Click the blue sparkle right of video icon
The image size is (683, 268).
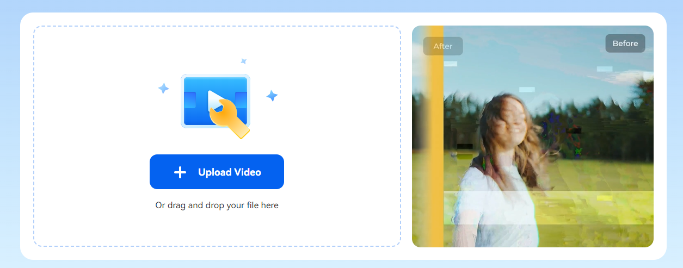pos(272,96)
